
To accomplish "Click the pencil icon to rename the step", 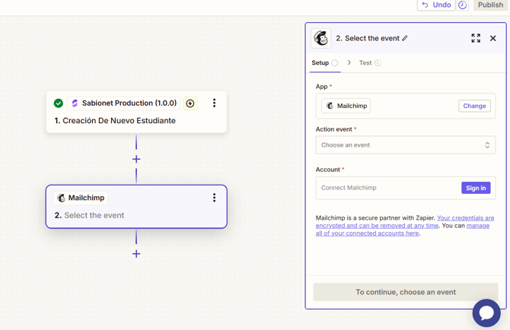I will point(405,38).
